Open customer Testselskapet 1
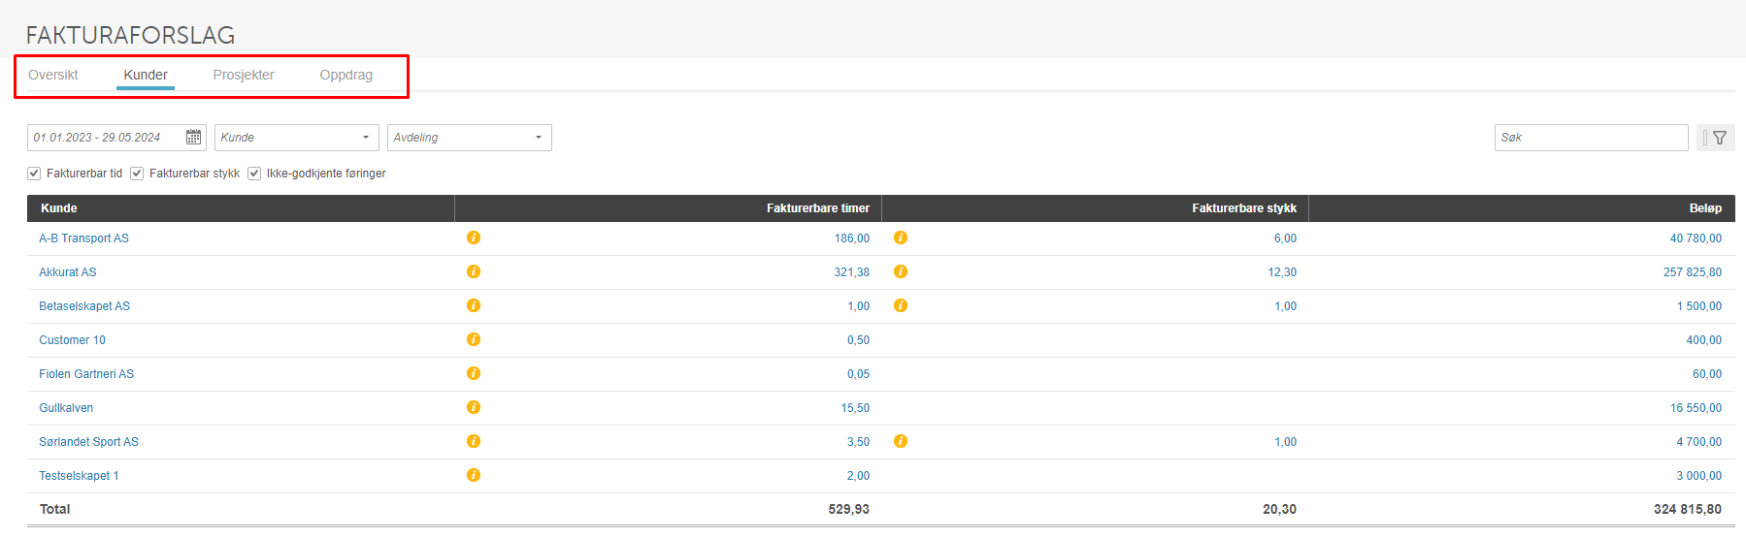This screenshot has width=1746, height=538. [x=79, y=476]
